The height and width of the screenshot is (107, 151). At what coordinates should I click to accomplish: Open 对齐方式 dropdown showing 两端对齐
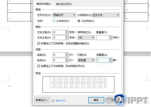pos(64,15)
